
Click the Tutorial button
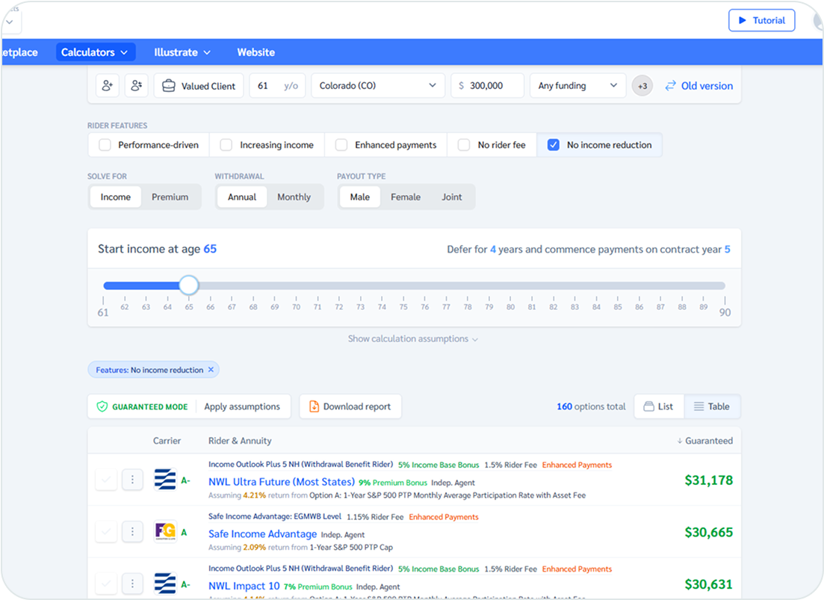761,20
